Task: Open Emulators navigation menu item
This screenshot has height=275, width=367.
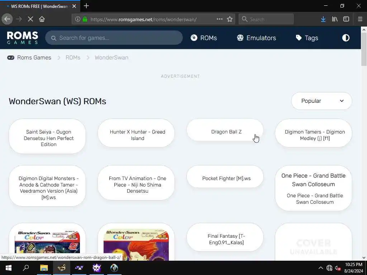Action: pyautogui.click(x=257, y=38)
